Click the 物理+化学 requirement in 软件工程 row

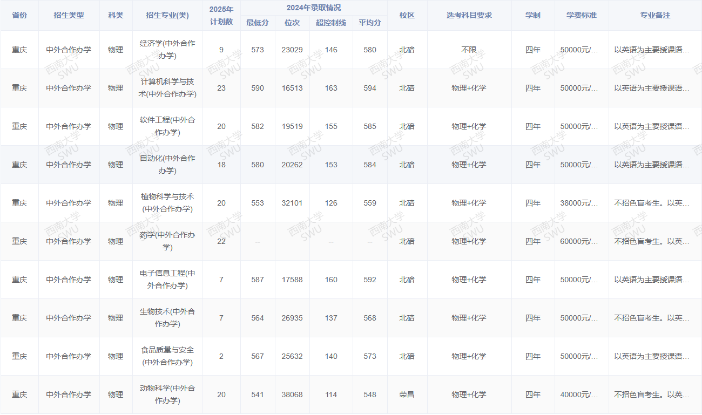click(x=469, y=126)
